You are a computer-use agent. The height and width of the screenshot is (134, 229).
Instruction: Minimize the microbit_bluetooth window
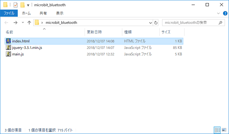[193, 5]
